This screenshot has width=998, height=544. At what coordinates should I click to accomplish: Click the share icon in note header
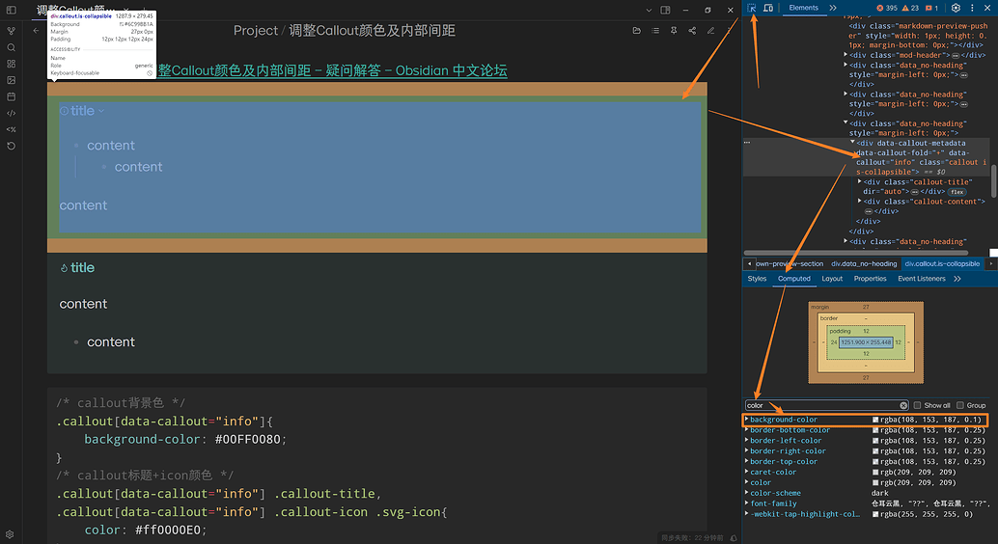point(692,31)
